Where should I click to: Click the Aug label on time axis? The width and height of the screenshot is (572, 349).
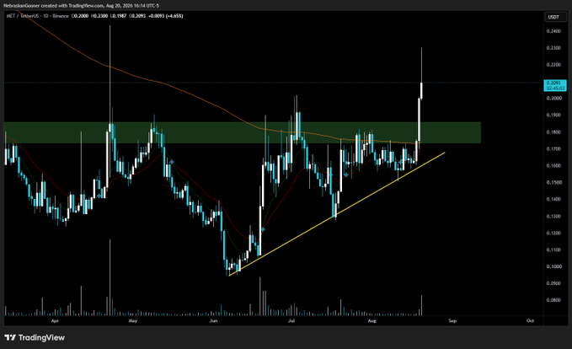372,321
